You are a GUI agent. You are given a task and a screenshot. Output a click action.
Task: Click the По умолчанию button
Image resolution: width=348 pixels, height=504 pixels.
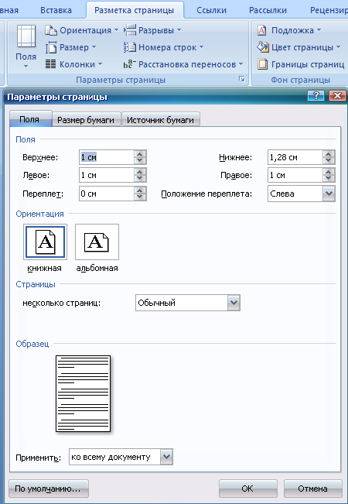click(x=49, y=489)
